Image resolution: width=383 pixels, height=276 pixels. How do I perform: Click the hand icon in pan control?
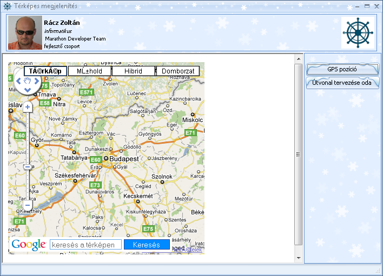pos(28,80)
